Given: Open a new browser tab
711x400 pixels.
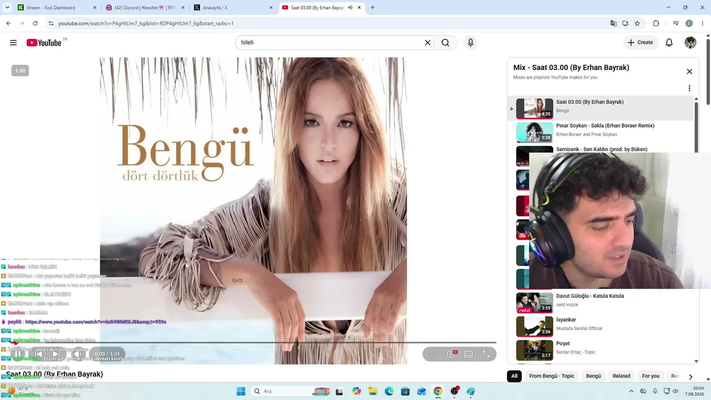Looking at the screenshot, I should 372,8.
